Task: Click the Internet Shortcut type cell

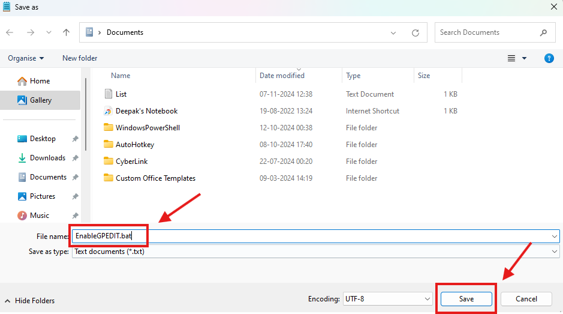Action: [372, 111]
